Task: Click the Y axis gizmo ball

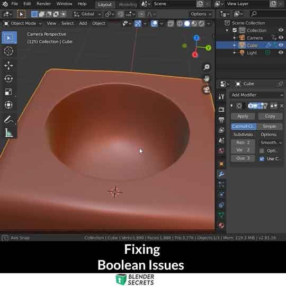Action: [208, 48]
